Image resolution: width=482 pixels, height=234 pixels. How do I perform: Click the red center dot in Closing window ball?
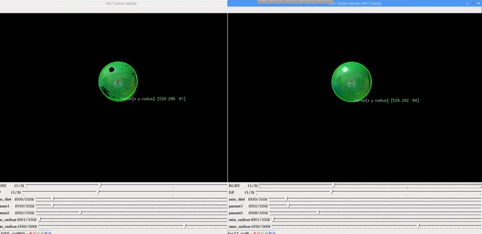click(x=351, y=82)
